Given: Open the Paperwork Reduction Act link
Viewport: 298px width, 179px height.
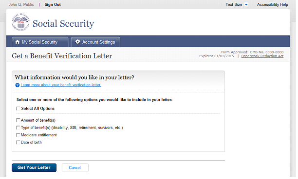Looking at the screenshot, I should click(262, 56).
